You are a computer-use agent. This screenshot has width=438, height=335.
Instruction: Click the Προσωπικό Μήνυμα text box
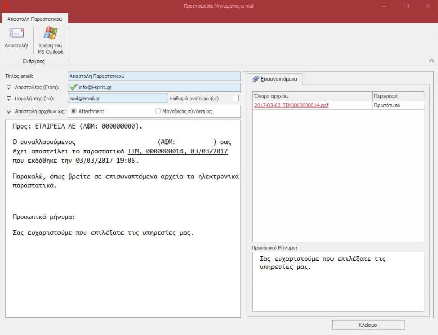(338, 281)
